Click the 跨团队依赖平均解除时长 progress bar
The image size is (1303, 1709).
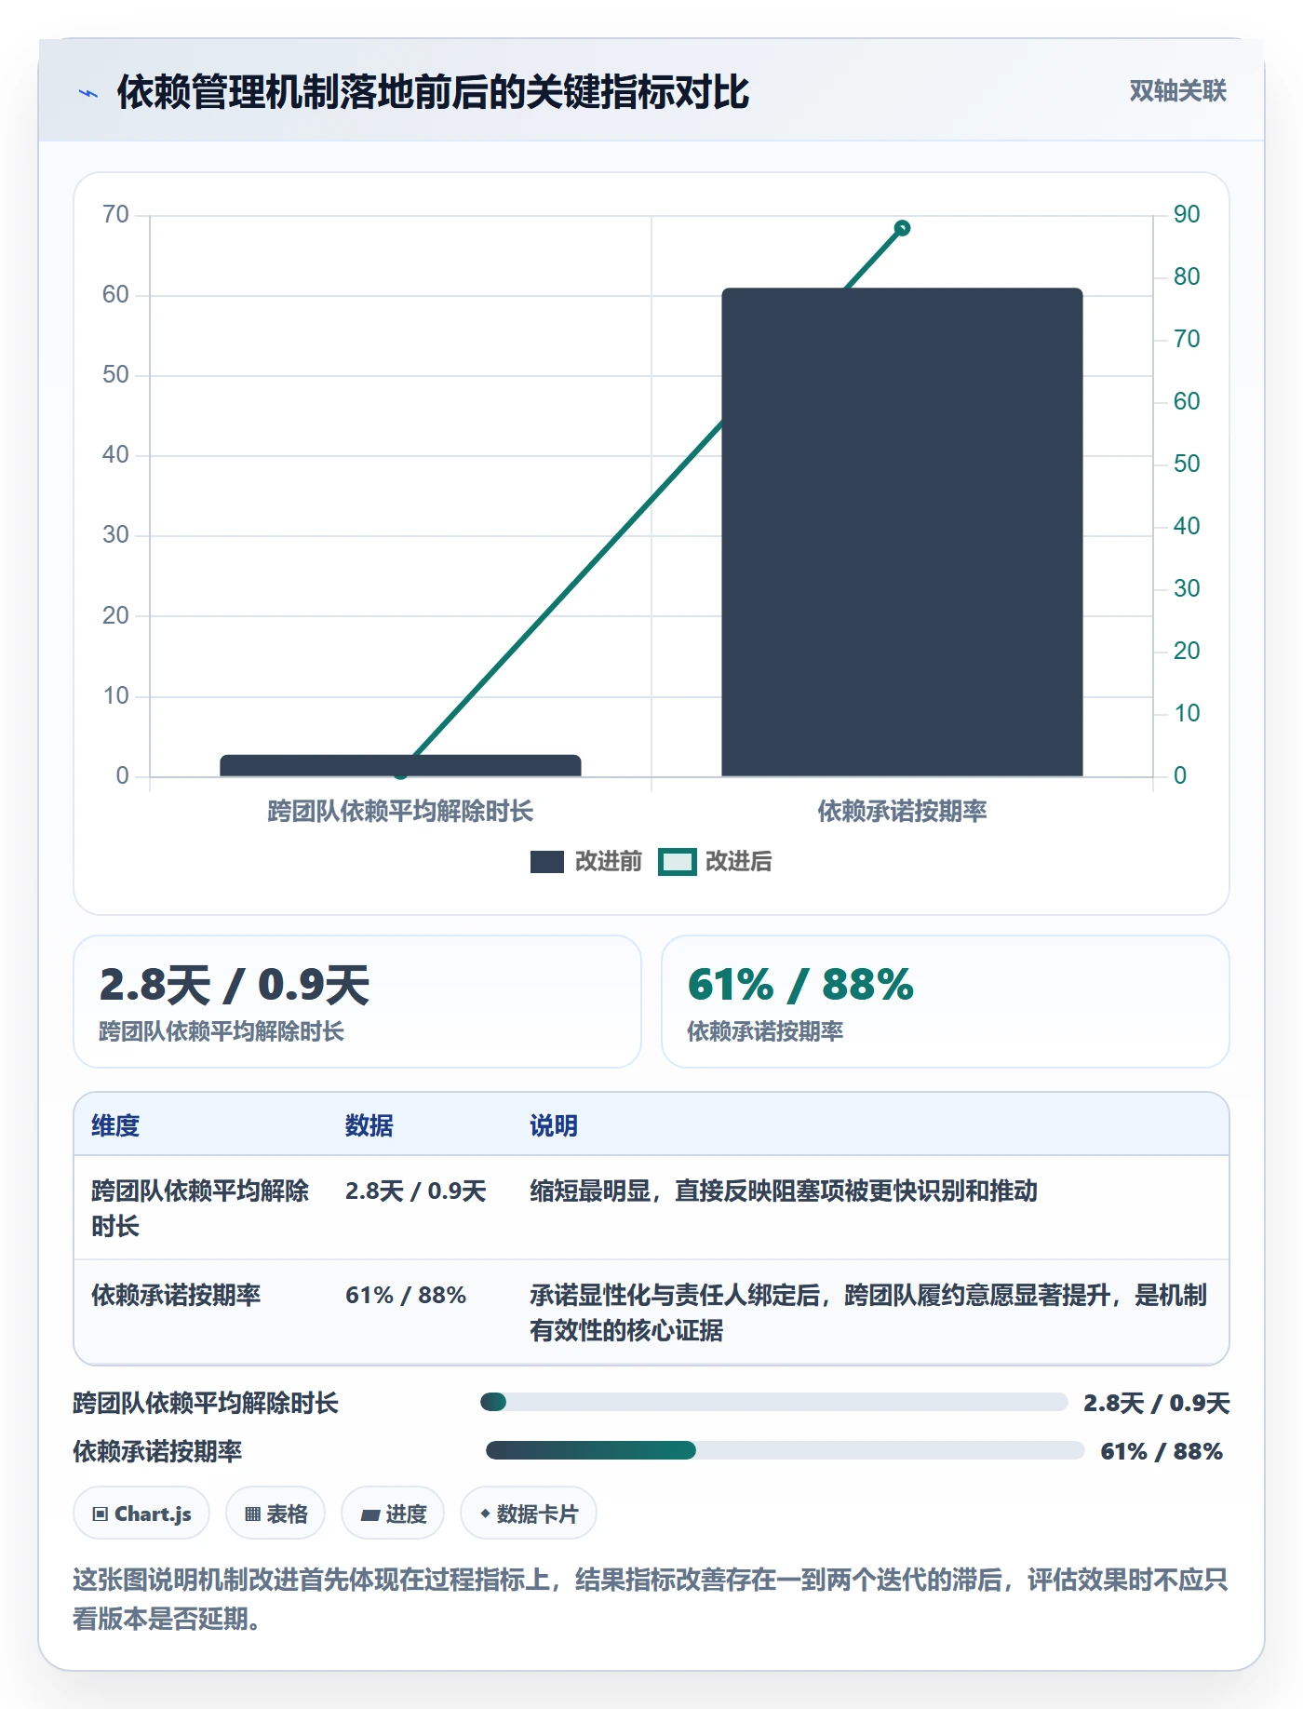pos(773,1402)
